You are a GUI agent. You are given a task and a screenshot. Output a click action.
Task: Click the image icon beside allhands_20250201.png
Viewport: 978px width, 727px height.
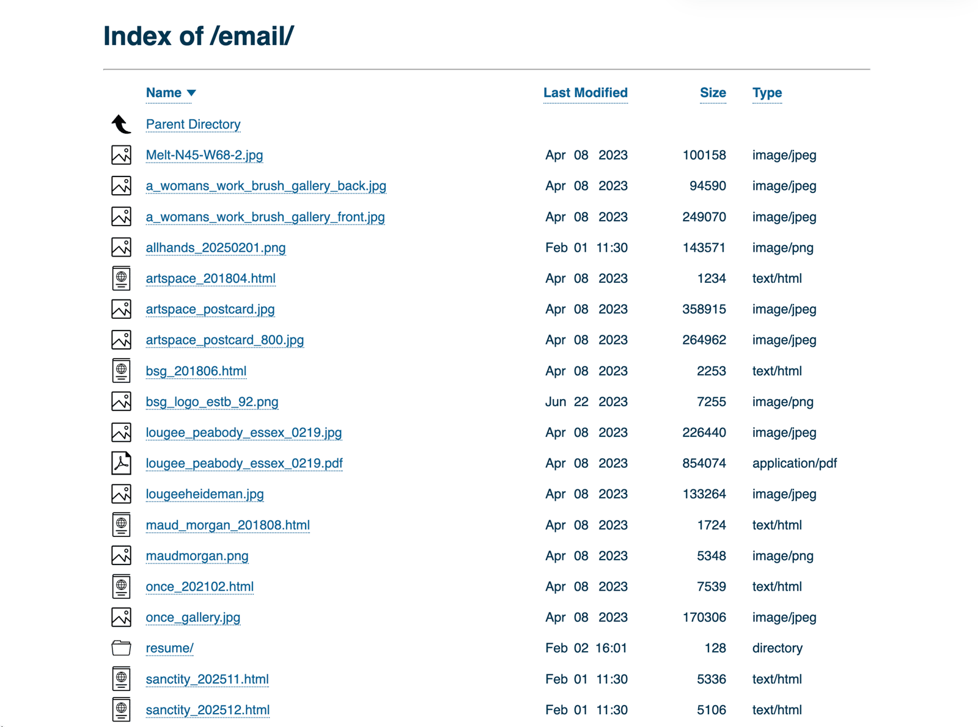(x=121, y=247)
